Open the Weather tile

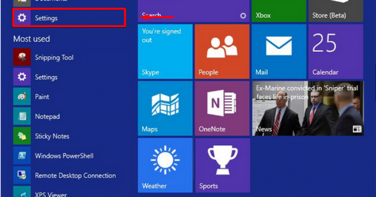pos(165,165)
